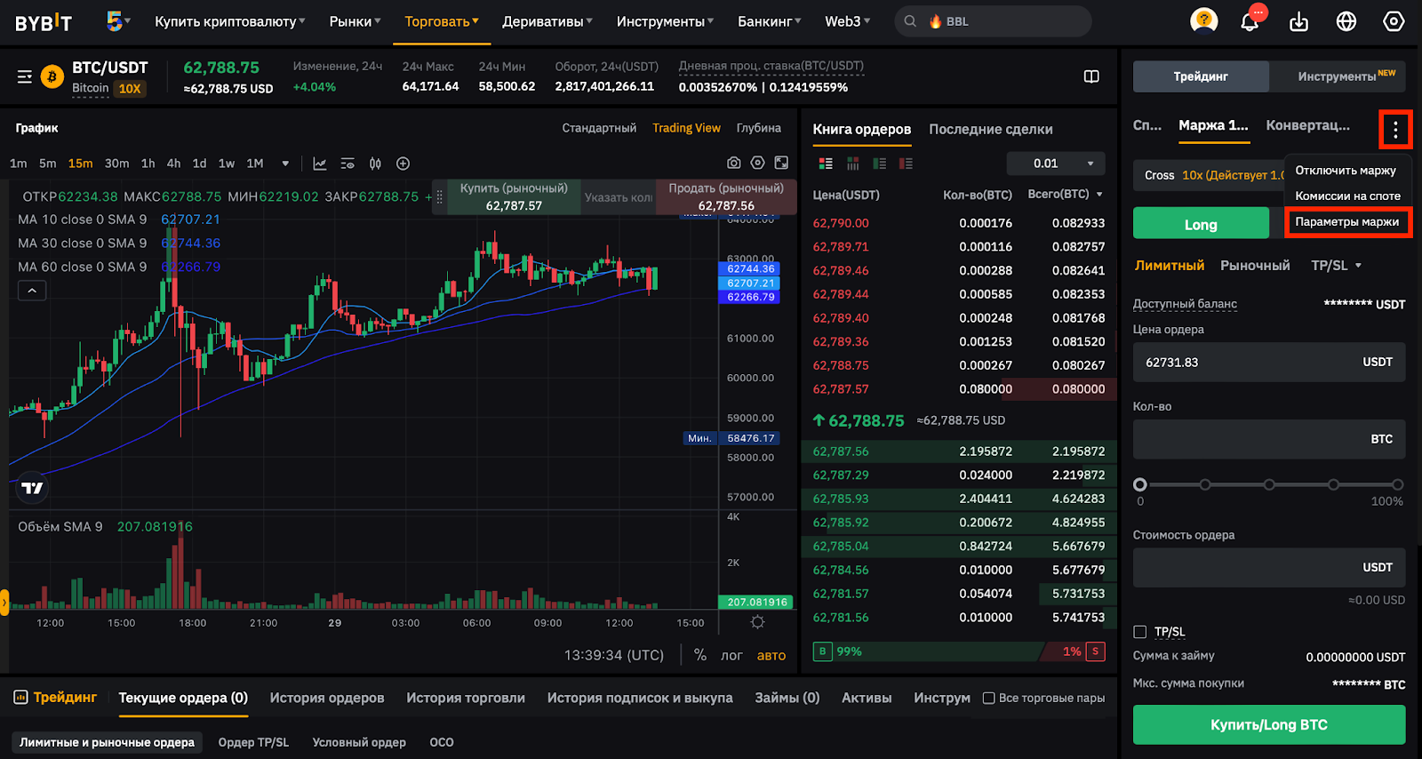Switch order book to horizontal column view

tap(852, 164)
